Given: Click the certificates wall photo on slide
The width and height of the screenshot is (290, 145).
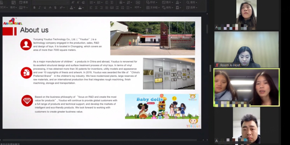Looking at the screenshot, I should pos(169,73).
